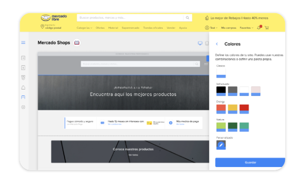
Task: Expand the Test account menu
Action: coord(213,28)
